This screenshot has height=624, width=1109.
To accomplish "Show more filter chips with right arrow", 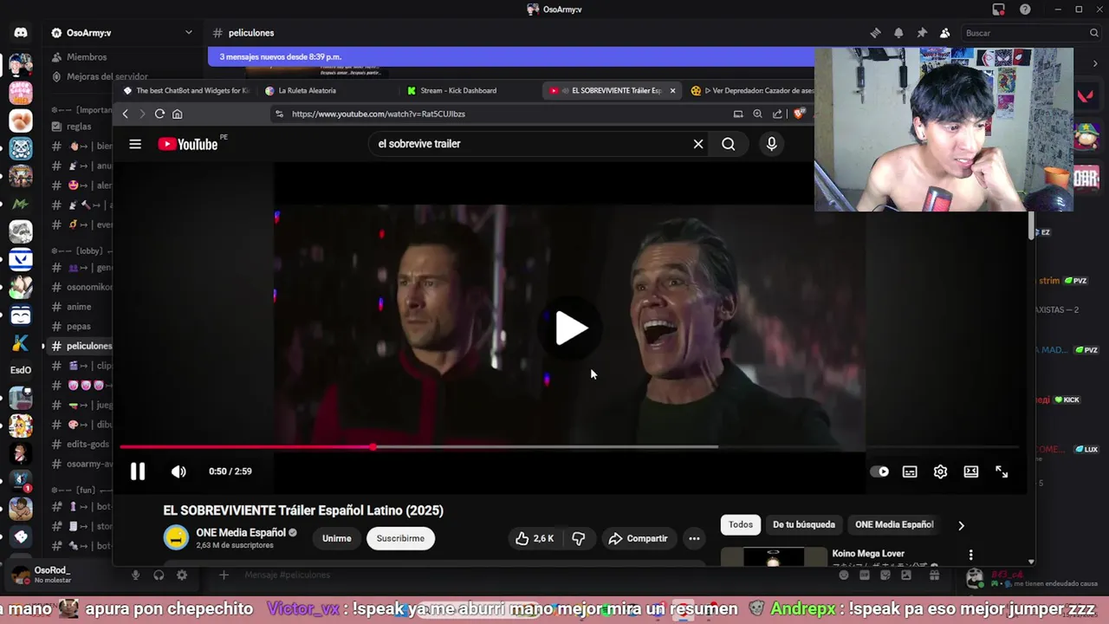I will tap(961, 525).
